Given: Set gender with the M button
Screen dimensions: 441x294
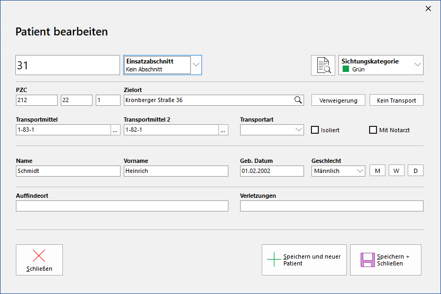Looking at the screenshot, I should (378, 170).
